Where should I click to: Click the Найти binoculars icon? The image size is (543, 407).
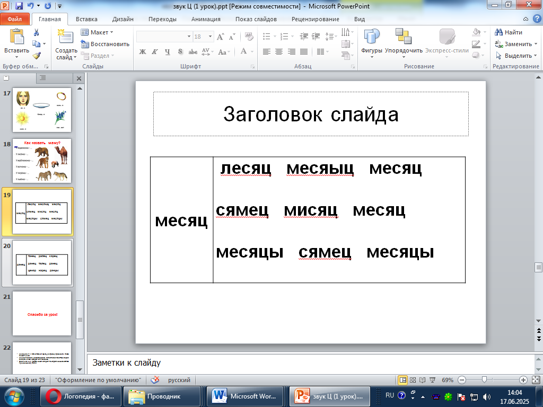pos(498,32)
